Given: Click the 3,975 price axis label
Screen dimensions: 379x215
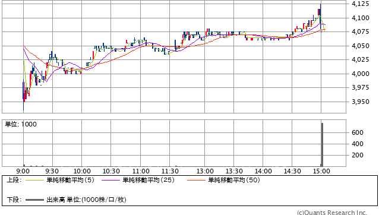Looking at the screenshot, I should tap(361, 87).
